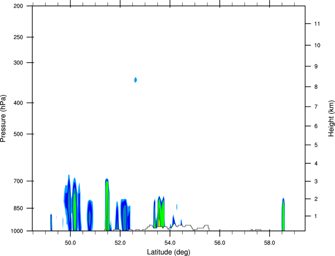The height and width of the screenshot is (256, 335).
Task: Pick the 1 km height label
Action: (x=316, y=216)
